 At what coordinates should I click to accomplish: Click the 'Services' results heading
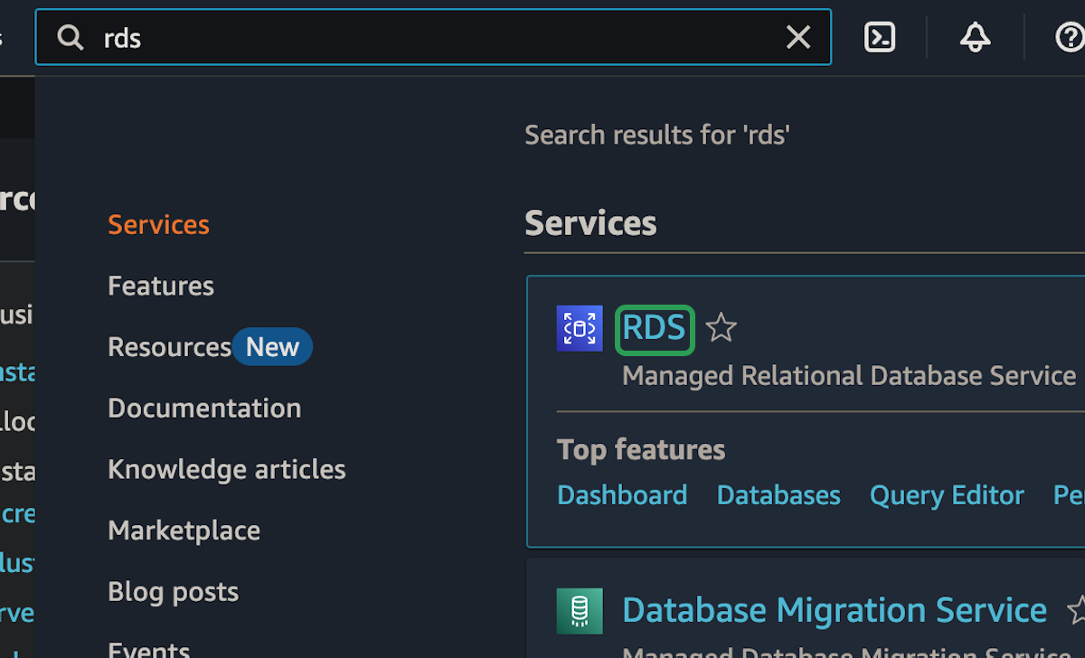coord(590,223)
